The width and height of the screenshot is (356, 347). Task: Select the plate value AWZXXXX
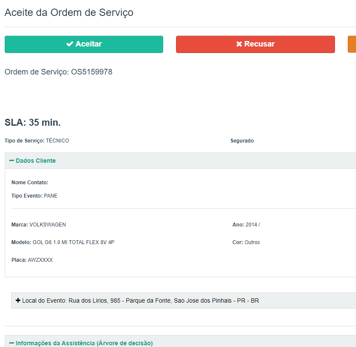tap(40, 260)
